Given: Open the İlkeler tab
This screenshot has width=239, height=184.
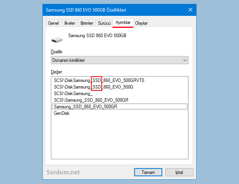Looking at the screenshot, I should 70,23.
